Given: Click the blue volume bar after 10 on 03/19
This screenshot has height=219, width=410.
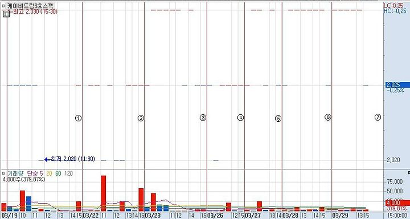Looking at the screenshot, I should tap(29, 204).
